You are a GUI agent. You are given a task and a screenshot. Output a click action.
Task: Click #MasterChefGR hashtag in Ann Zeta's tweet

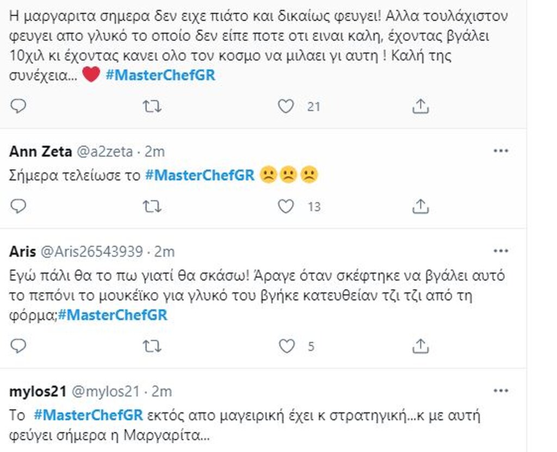(x=200, y=175)
